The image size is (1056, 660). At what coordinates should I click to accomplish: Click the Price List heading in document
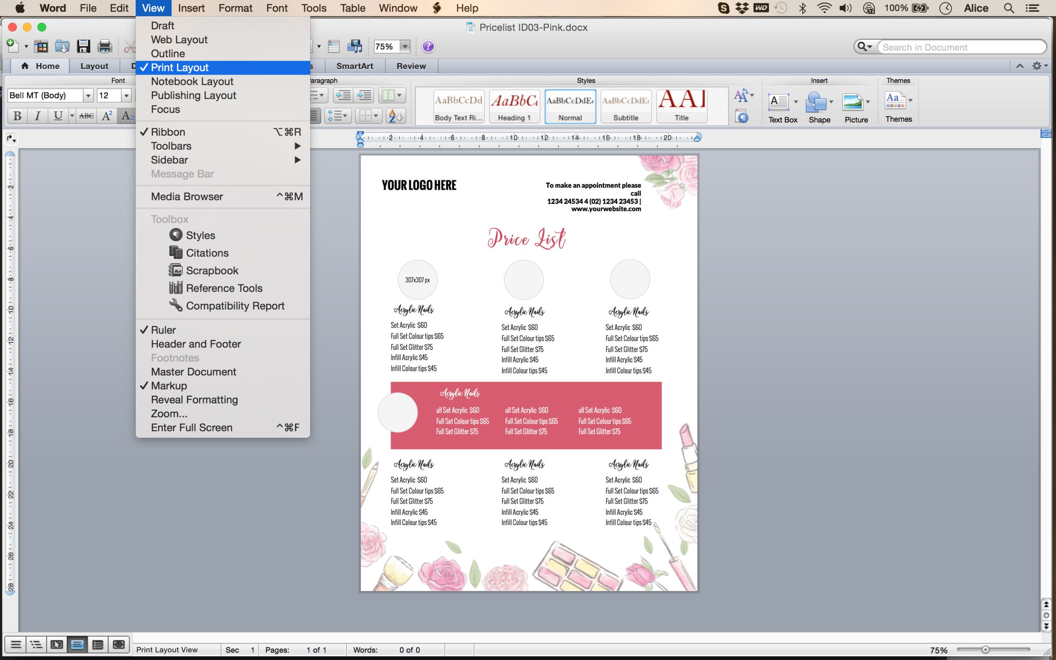(526, 239)
